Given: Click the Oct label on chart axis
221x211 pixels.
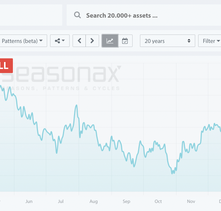Looking at the screenshot, I should click(158, 201).
